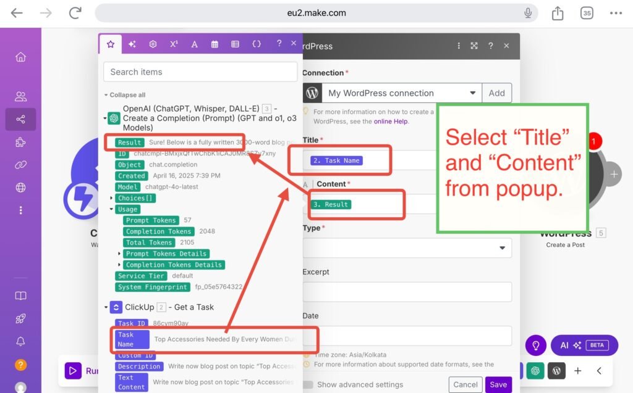Switch to the math functions tab
633x393 pixels.
(x=174, y=44)
